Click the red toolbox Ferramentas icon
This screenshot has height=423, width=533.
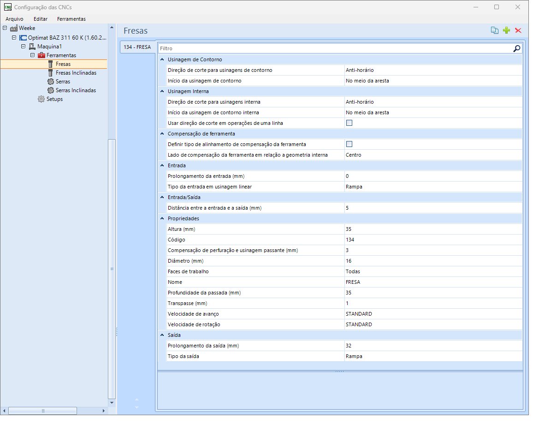point(41,55)
